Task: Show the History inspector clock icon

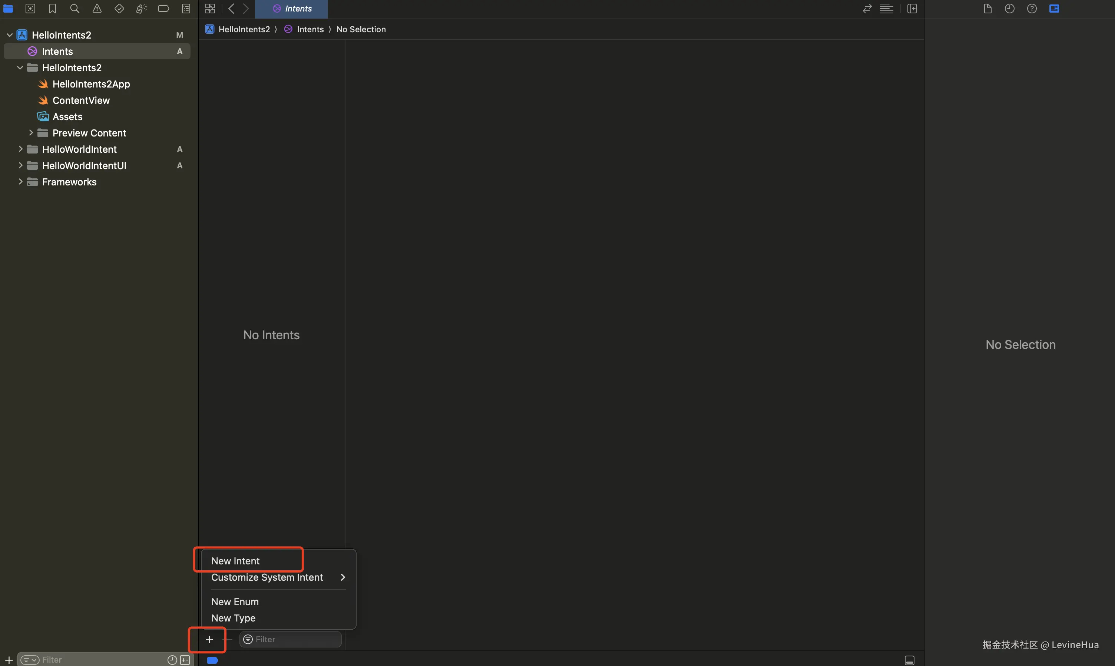Action: tap(1009, 9)
